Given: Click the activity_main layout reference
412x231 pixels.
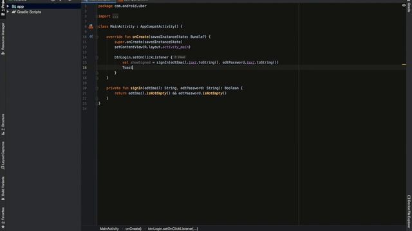Looking at the screenshot, I should coord(176,47).
